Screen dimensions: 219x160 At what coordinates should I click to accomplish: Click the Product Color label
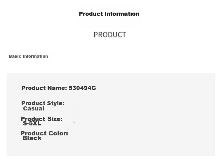point(44,133)
